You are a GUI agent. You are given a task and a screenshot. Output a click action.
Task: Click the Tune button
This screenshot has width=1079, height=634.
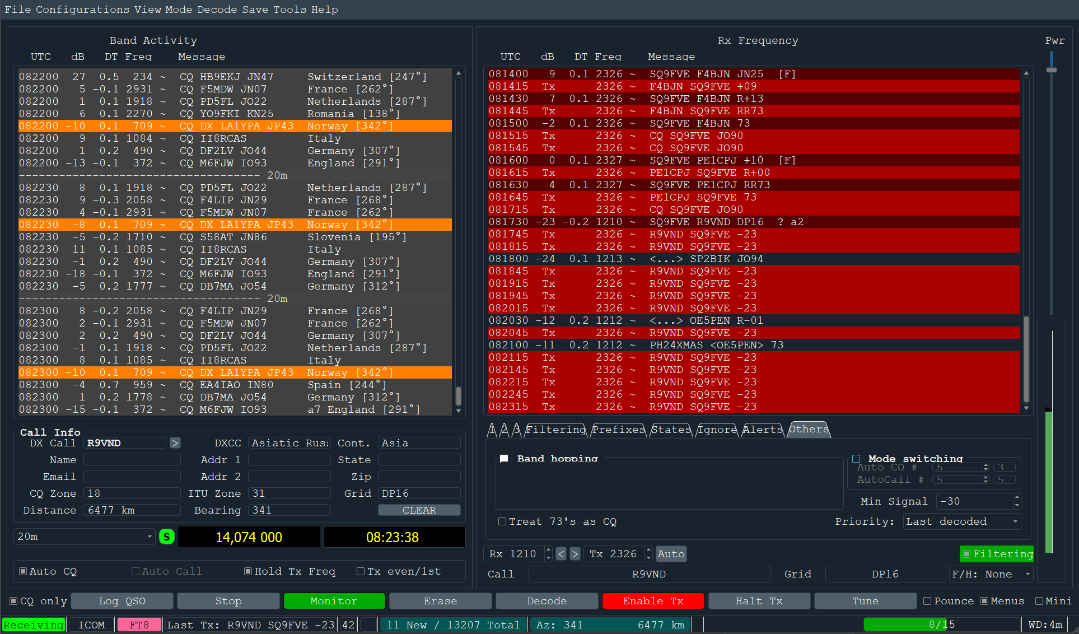click(x=866, y=601)
